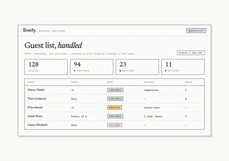Select the 23 Awaiting stat card

tap(137, 67)
